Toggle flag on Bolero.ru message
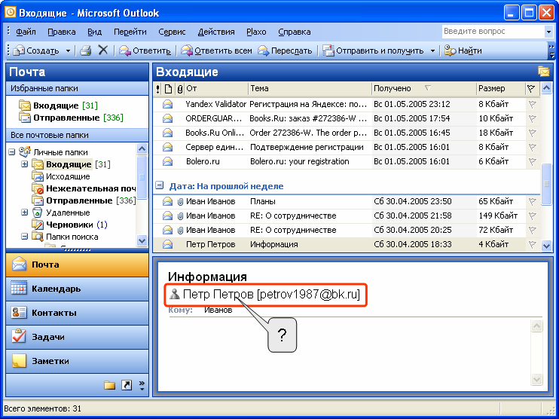 [x=533, y=161]
